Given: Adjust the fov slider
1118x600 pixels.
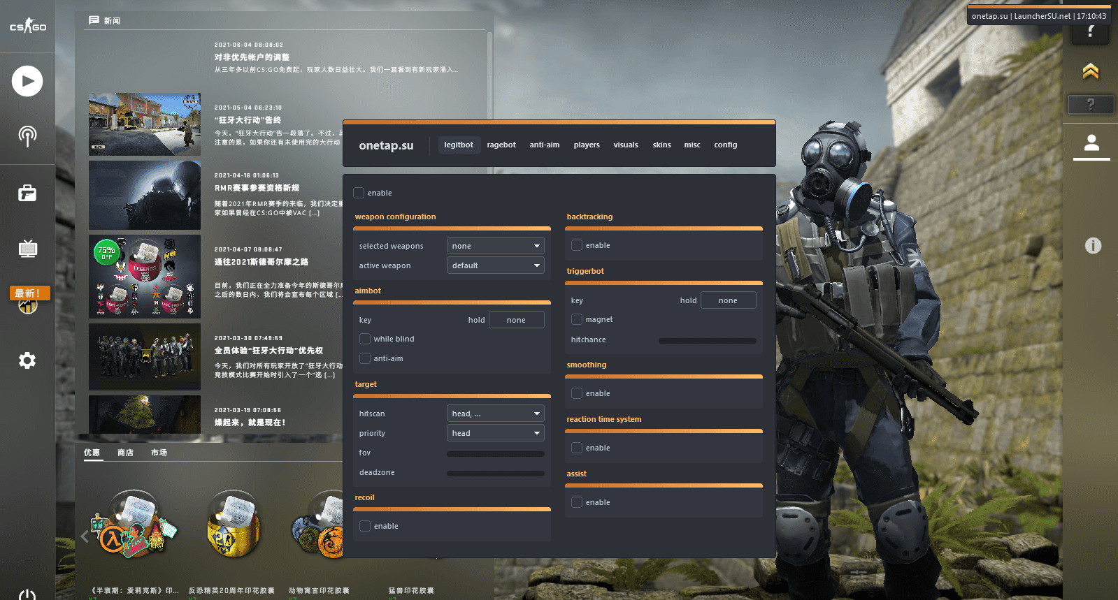Looking at the screenshot, I should 496,453.
